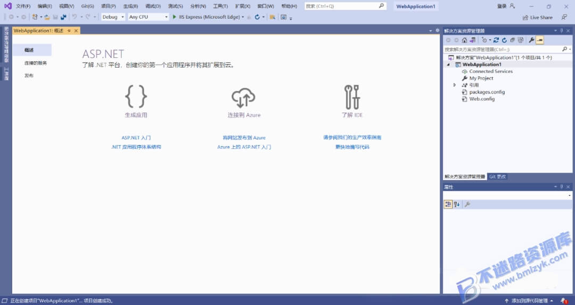Click the Redo arrow icon
The image size is (575, 305).
pyautogui.click(x=88, y=17)
